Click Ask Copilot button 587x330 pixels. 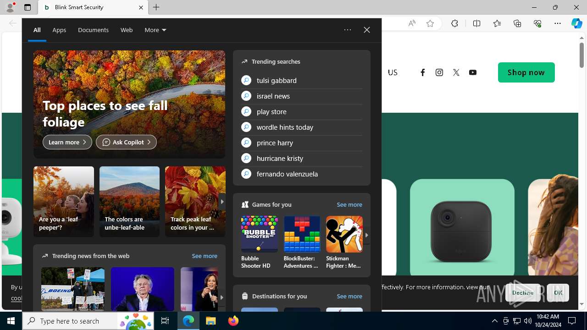[126, 142]
